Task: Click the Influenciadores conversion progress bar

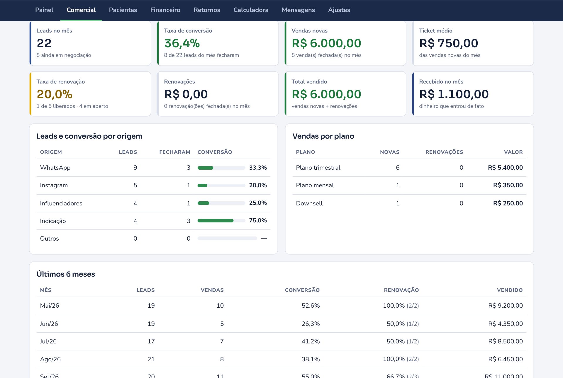Action: click(221, 203)
